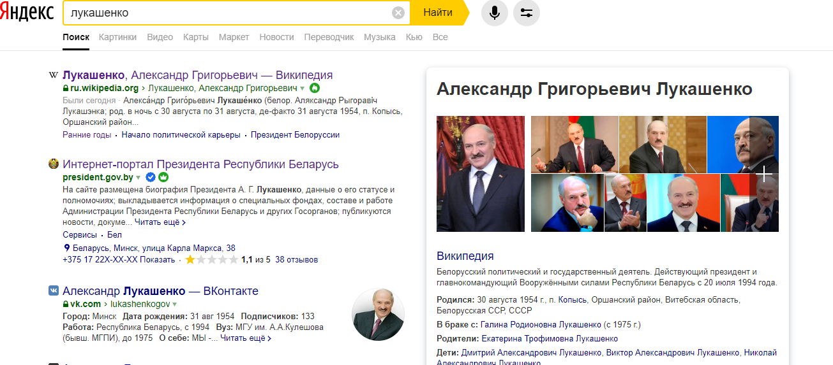Open ru.wikipedia.org green URL link

[105, 88]
